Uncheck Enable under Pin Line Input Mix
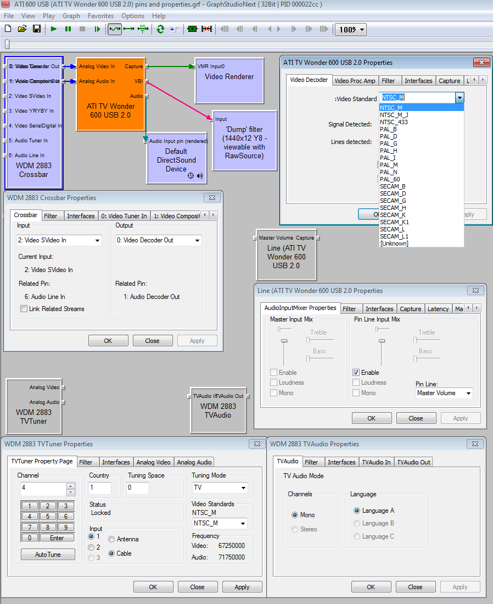 tap(356, 373)
